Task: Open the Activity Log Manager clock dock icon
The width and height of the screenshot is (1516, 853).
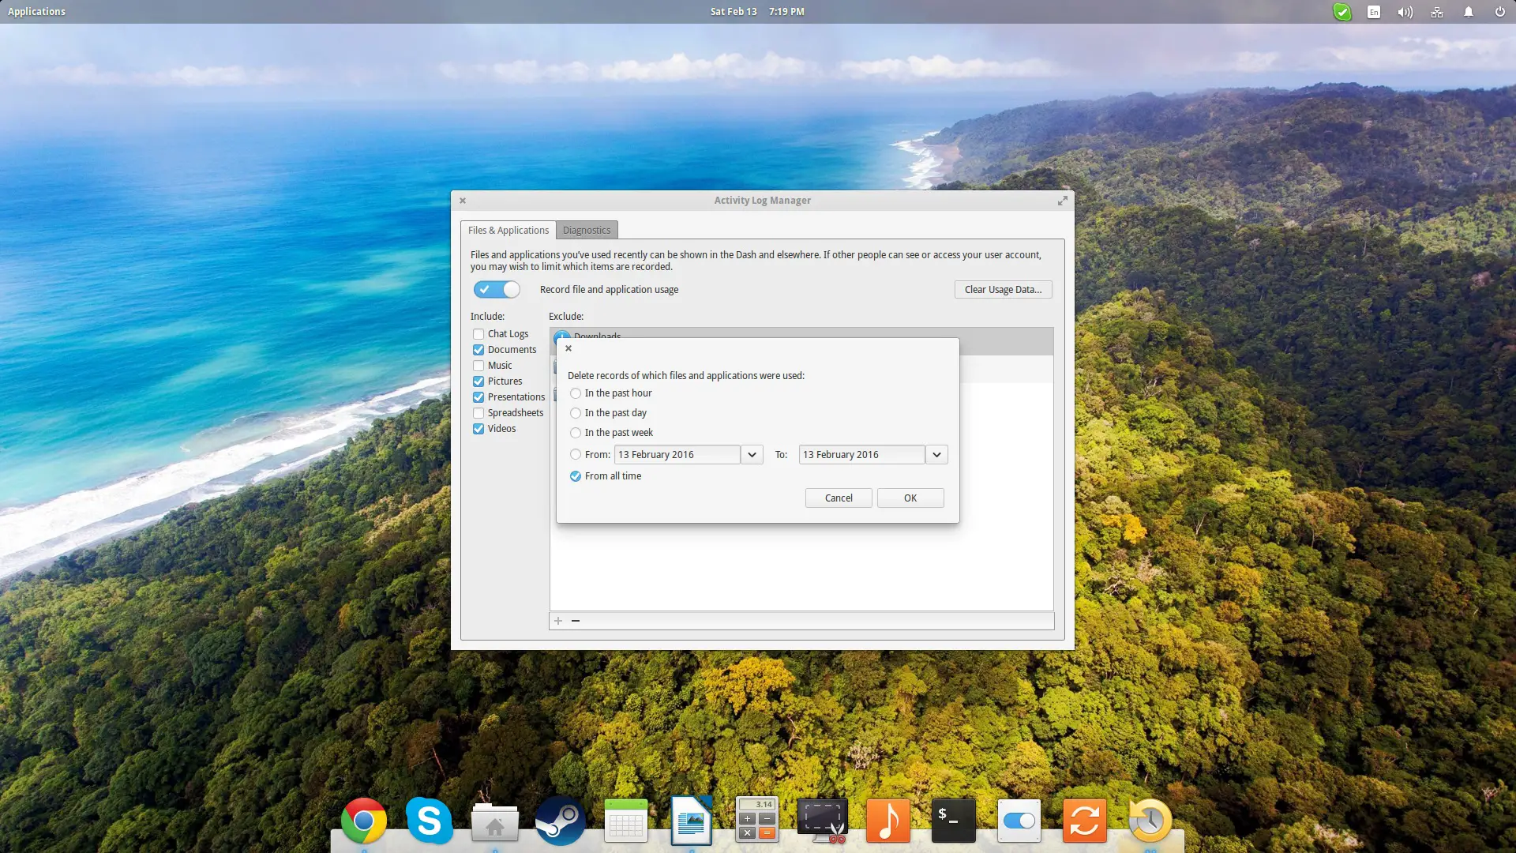Action: 1150,821
